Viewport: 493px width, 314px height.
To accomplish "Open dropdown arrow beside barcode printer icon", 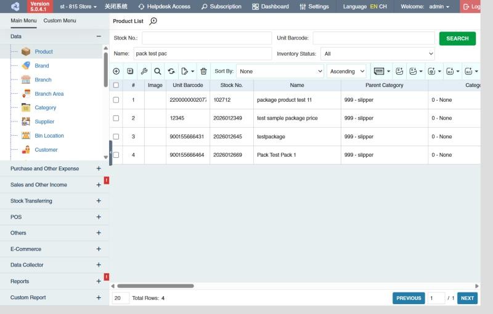I will tap(389, 72).
